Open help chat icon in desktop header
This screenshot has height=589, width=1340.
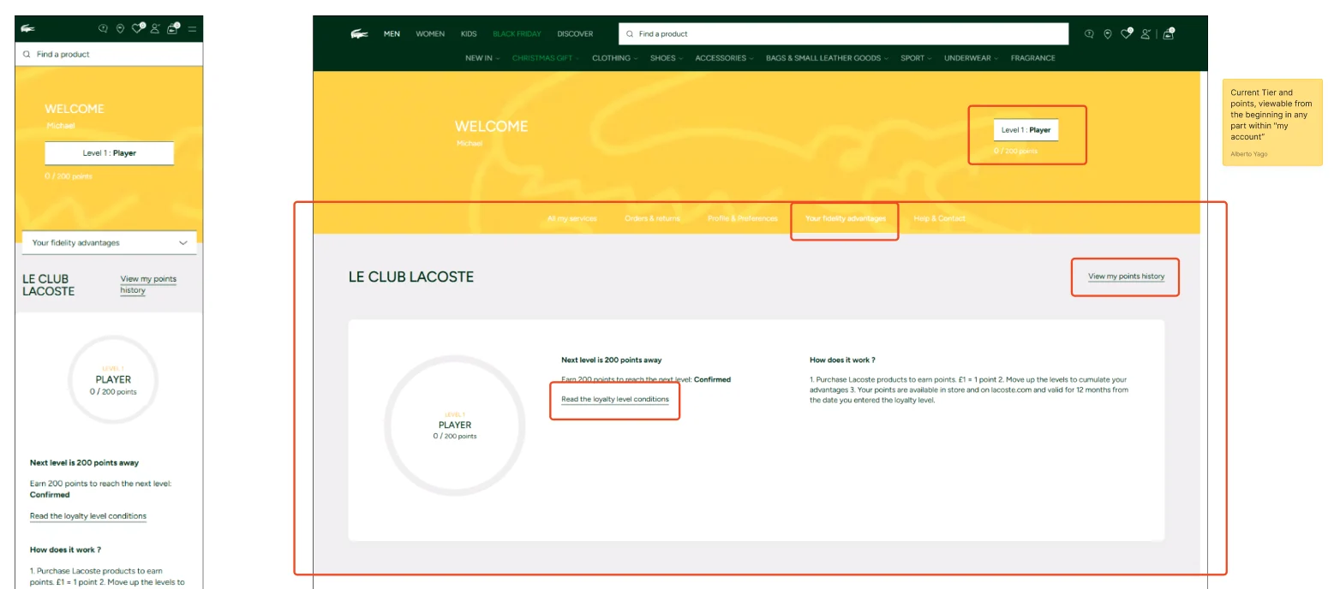[1089, 33]
